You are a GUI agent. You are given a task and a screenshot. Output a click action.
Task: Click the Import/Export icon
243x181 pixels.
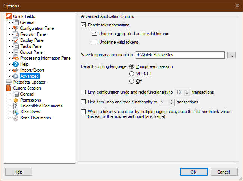16,70
